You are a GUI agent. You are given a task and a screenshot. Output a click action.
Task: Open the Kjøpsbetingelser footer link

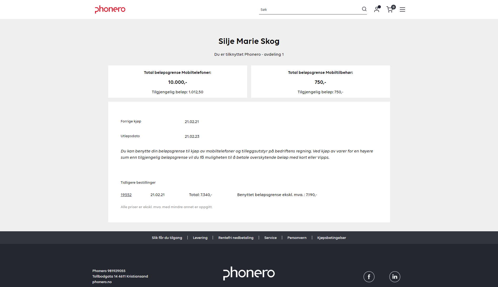(x=332, y=238)
